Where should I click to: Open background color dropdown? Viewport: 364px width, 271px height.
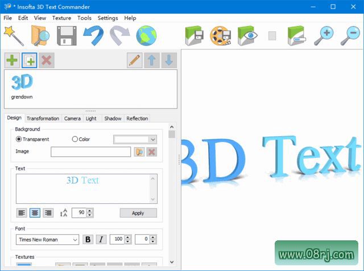pos(135,140)
